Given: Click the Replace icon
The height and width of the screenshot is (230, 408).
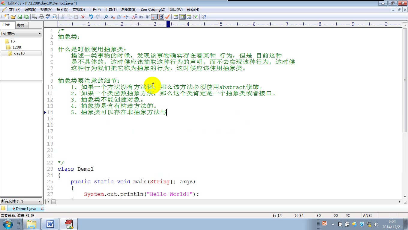Looking at the screenshot, I should (x=113, y=17).
